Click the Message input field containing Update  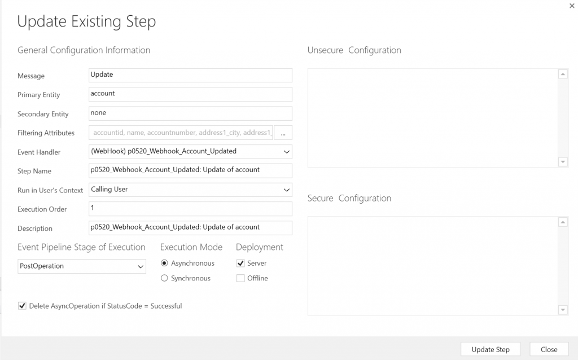(x=190, y=75)
